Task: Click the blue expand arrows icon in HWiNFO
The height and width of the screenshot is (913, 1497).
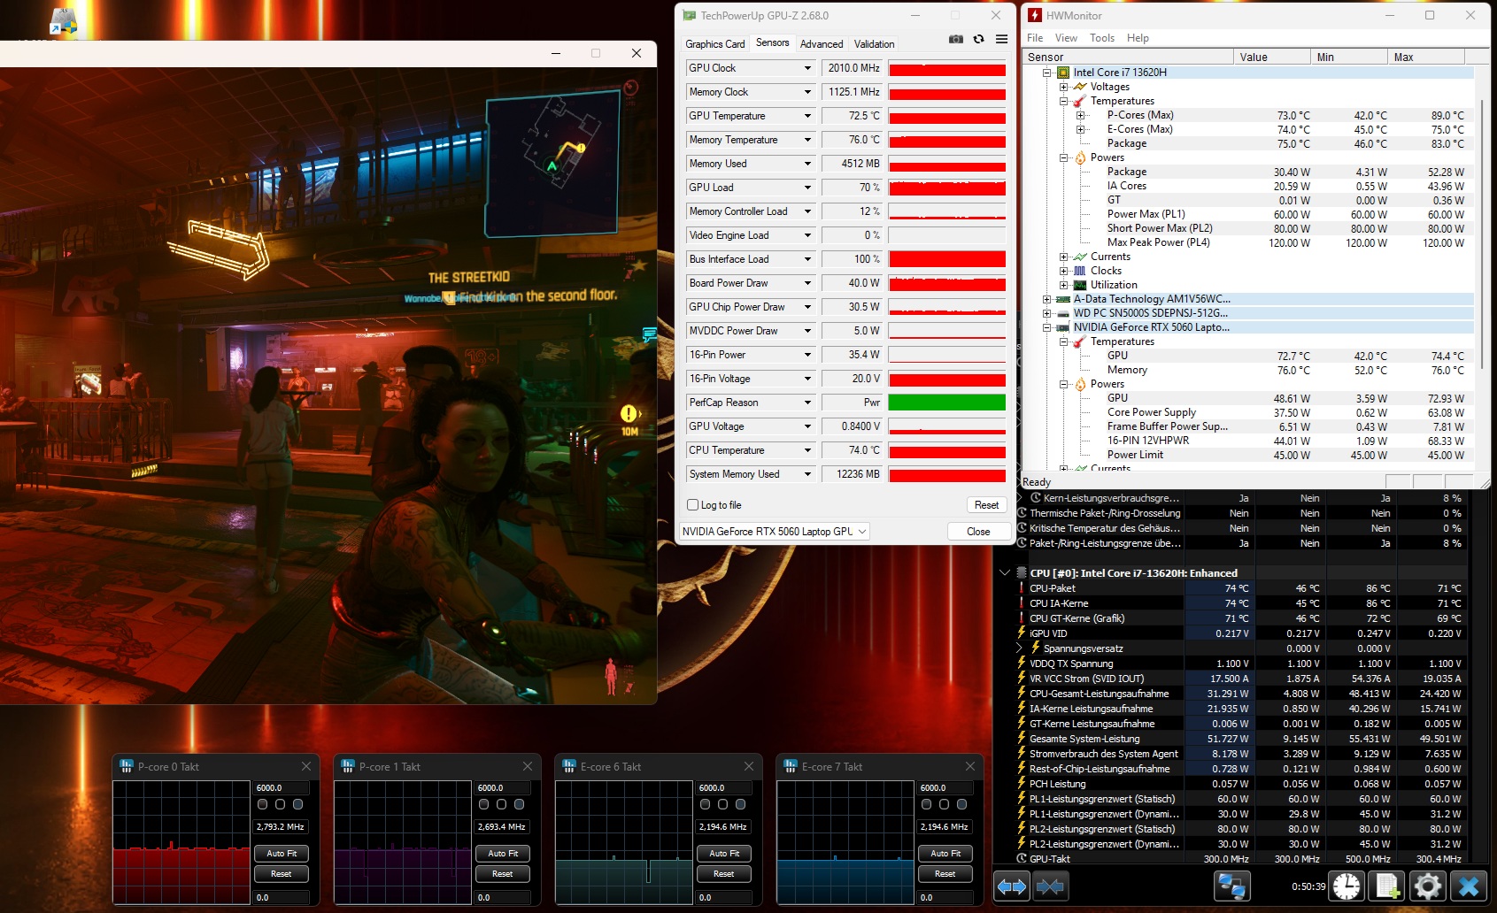Action: [x=1011, y=886]
